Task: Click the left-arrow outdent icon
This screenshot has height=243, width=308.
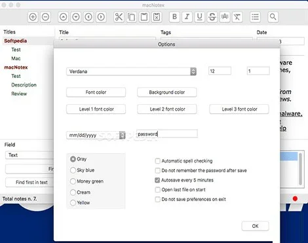Action: (x=88, y=17)
